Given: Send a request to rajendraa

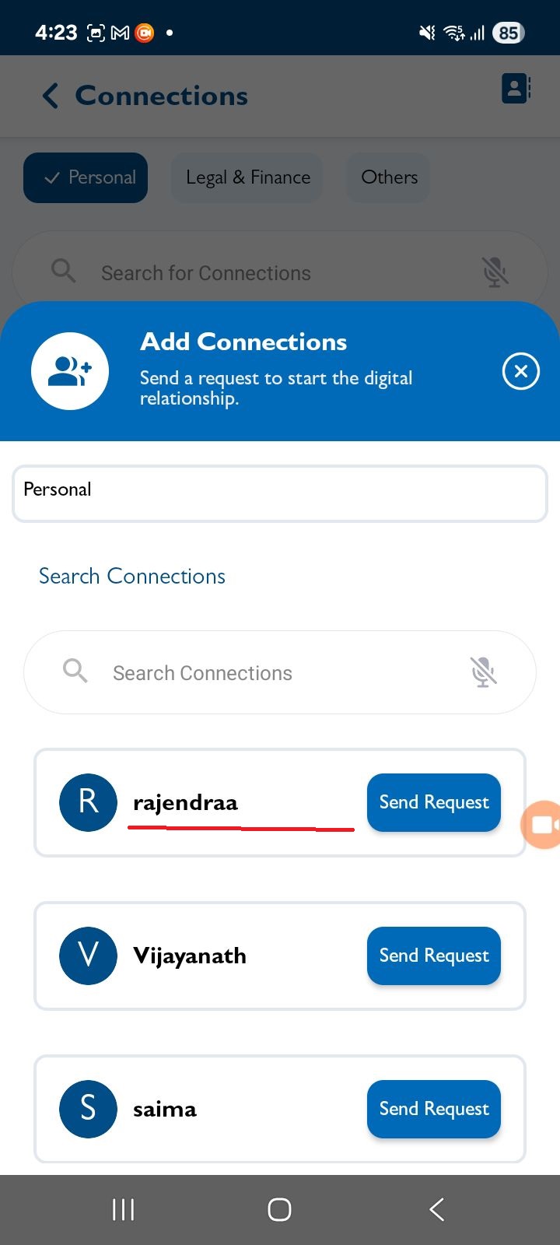Looking at the screenshot, I should 434,802.
